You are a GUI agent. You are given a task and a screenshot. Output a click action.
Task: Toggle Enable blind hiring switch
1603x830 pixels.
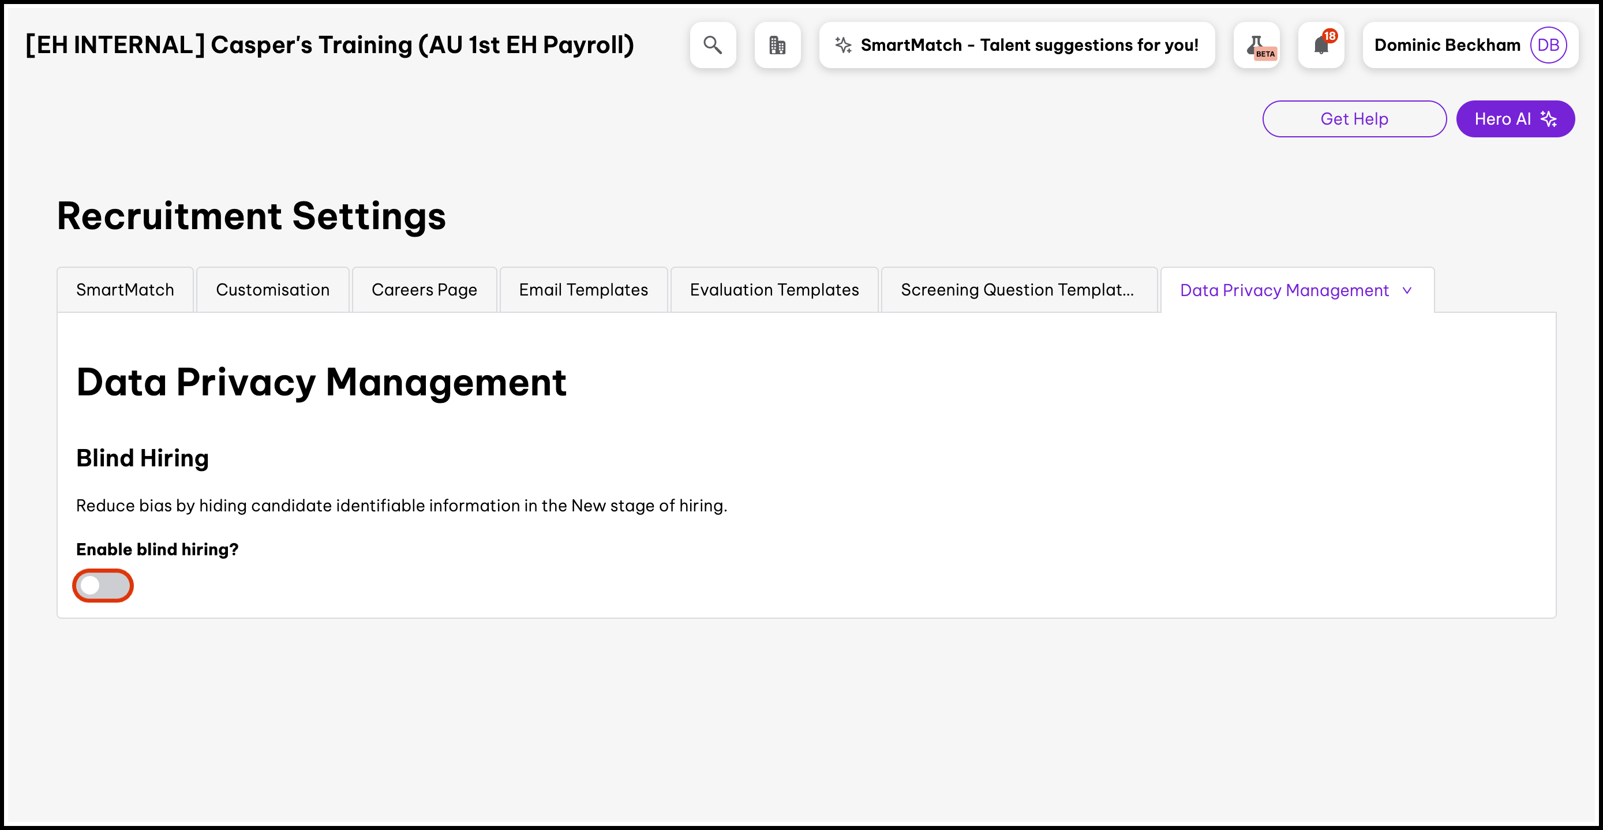coord(103,585)
